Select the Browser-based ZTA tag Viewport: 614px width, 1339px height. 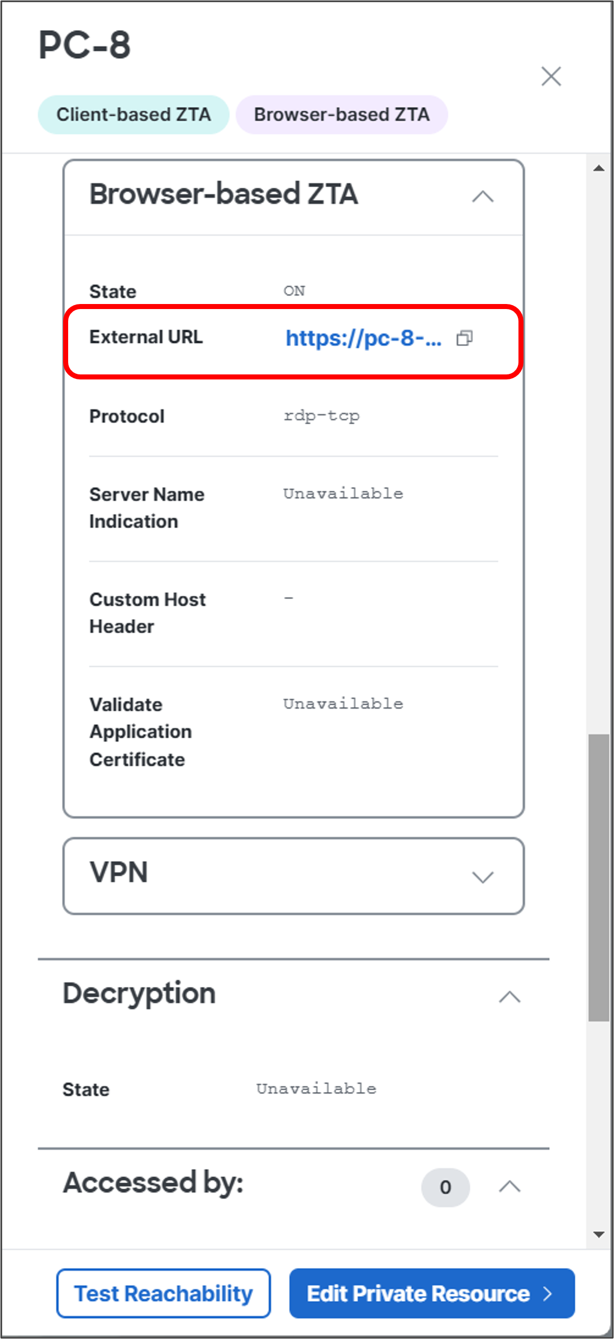tap(342, 115)
